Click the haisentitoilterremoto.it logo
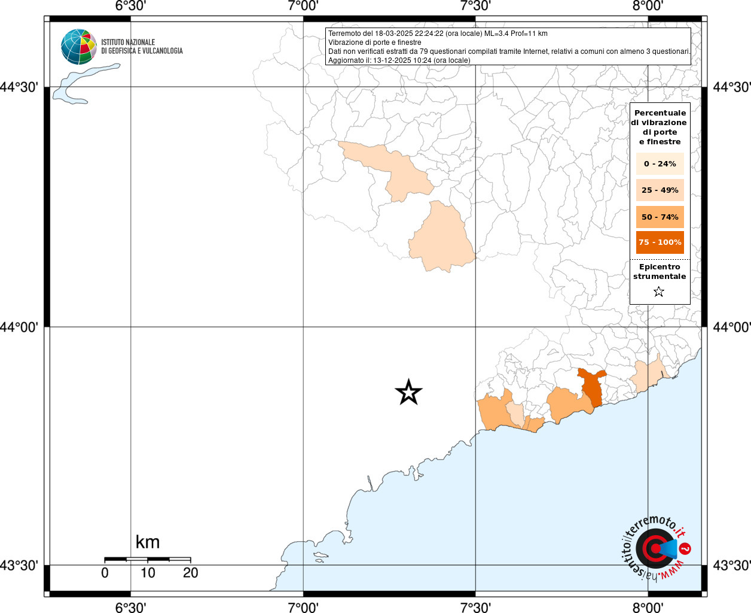751x613 pixels. point(656,548)
